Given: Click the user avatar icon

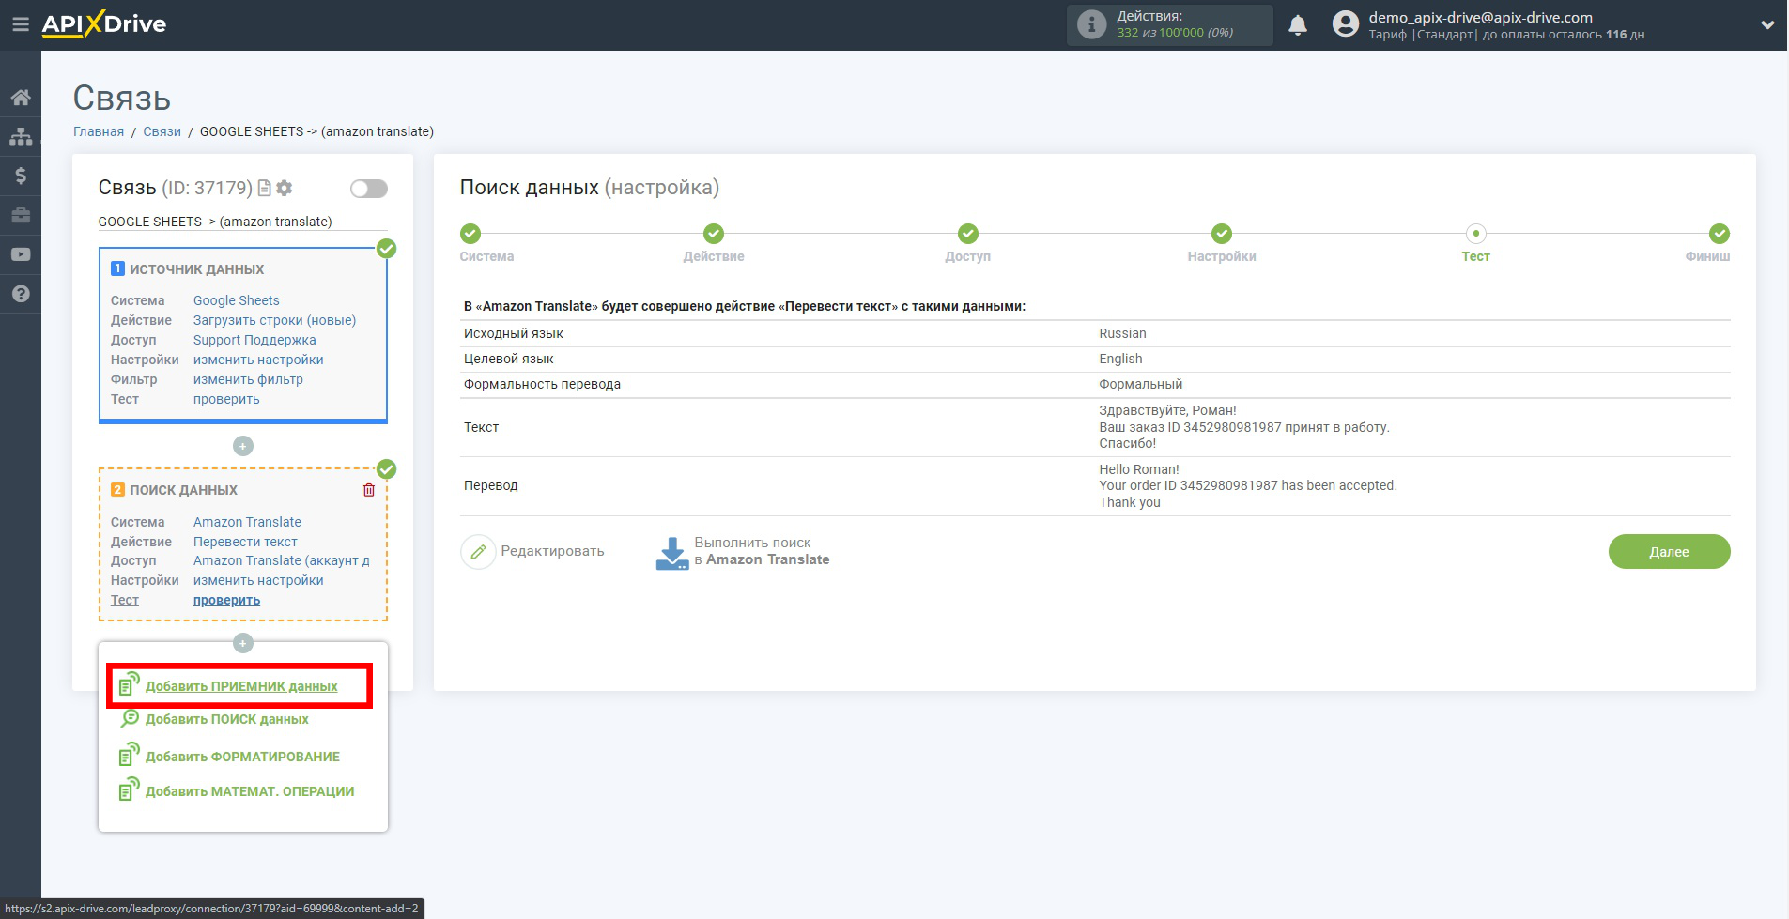Looking at the screenshot, I should (1346, 24).
